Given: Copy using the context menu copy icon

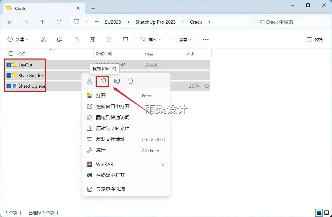Looking at the screenshot, I should click(103, 81).
